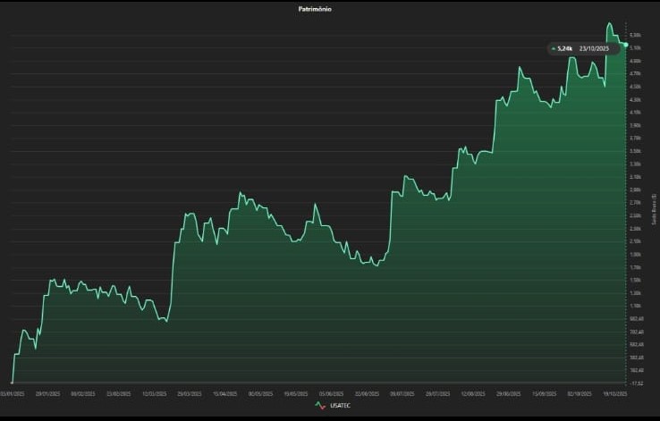Select the 12/08/2025 x-axis date label
The height and width of the screenshot is (421, 660).
[x=473, y=392]
